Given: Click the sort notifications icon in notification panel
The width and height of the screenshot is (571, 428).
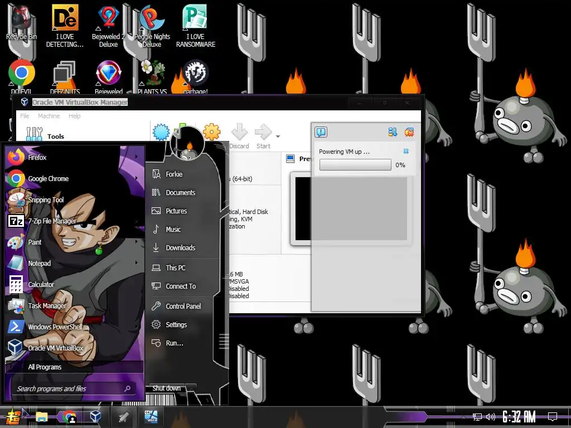Looking at the screenshot, I should click(393, 132).
